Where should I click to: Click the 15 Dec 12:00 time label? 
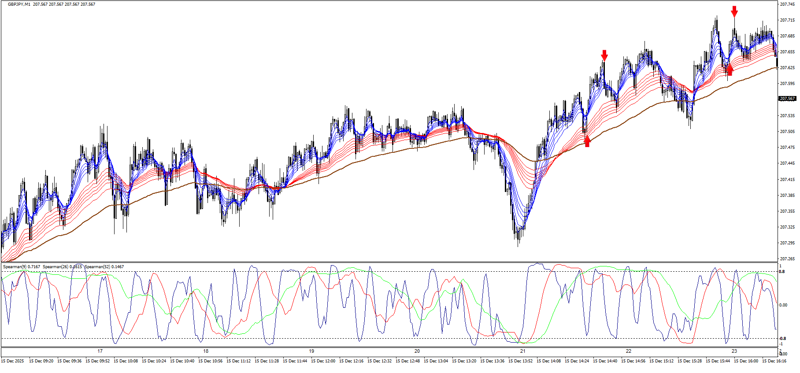coord(323,361)
